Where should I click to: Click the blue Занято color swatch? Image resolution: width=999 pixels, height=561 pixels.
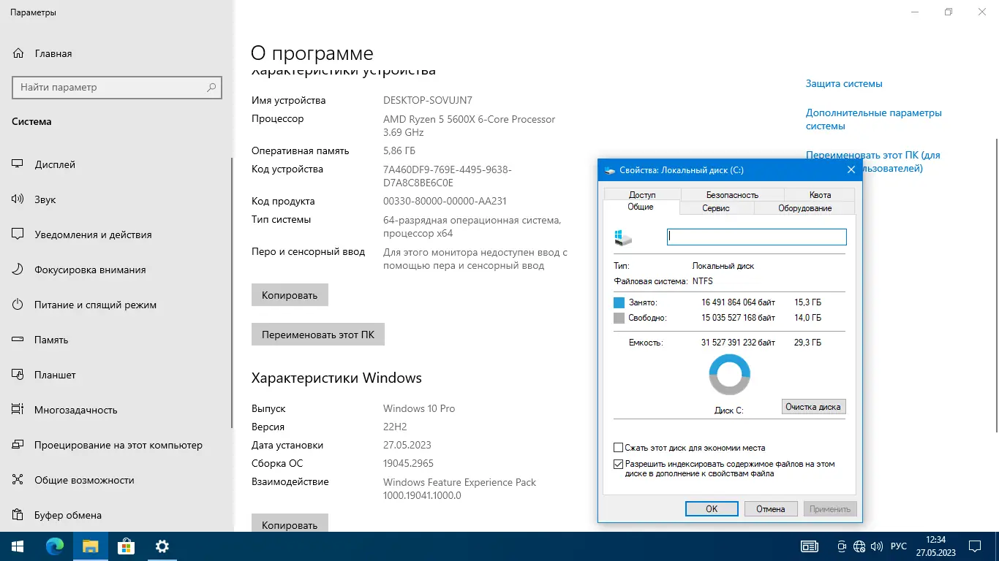(x=619, y=302)
